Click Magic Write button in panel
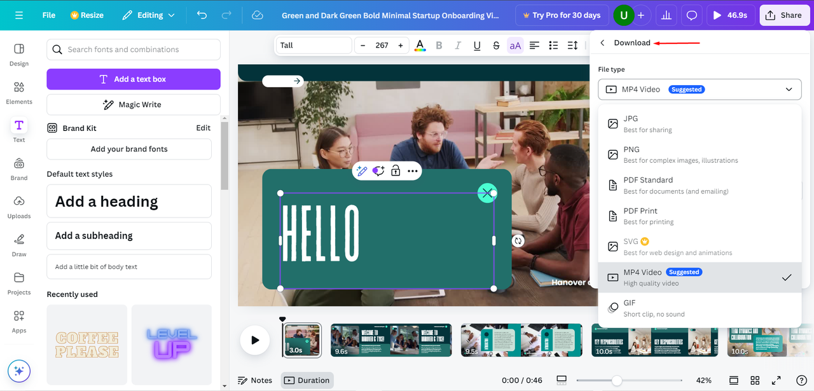 (x=134, y=105)
